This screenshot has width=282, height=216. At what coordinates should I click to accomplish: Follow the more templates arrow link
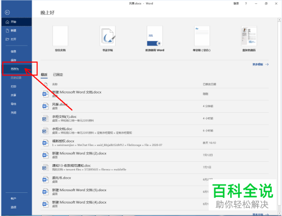[261, 64]
